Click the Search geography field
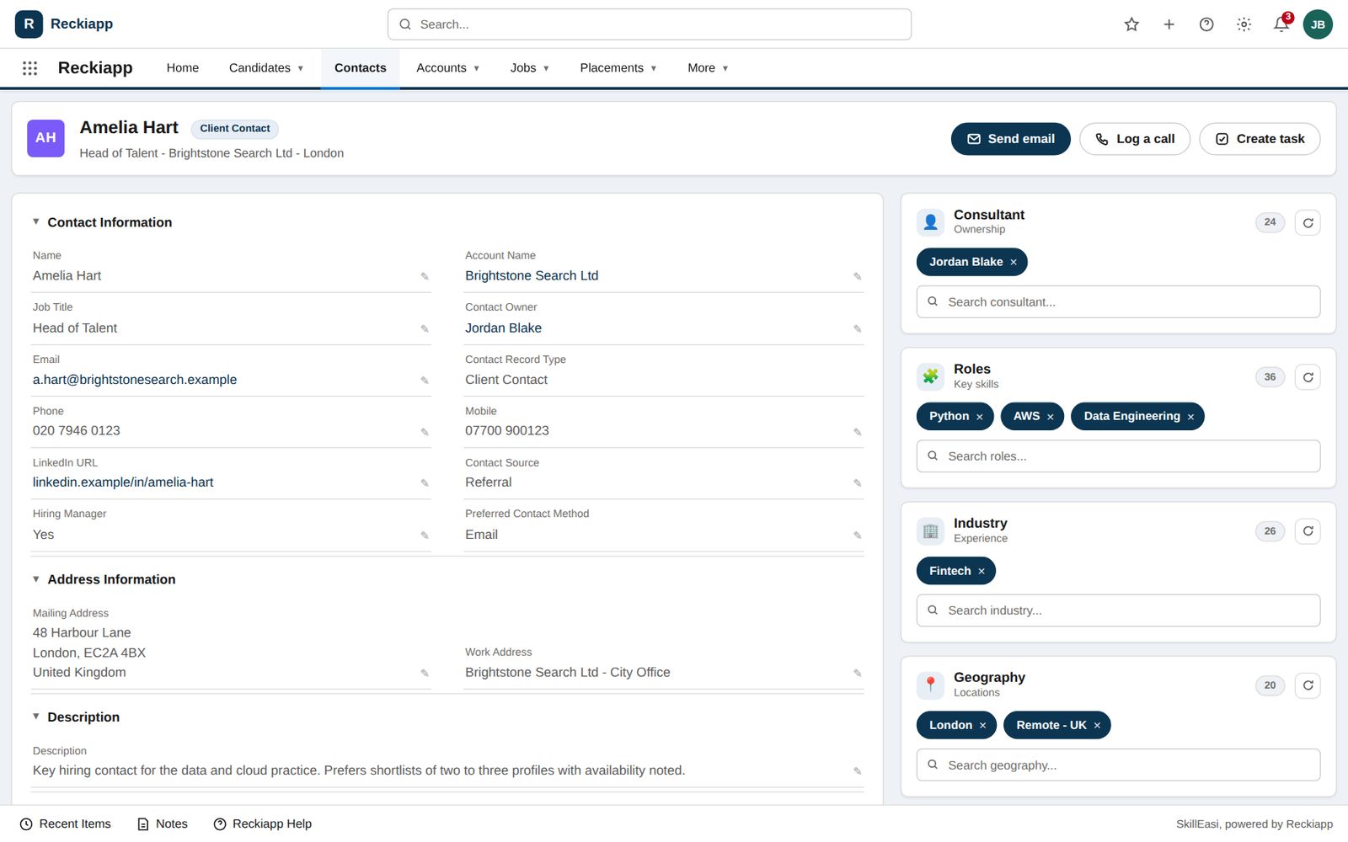 (1118, 765)
